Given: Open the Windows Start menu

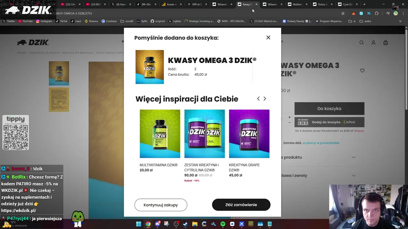Looking at the screenshot, I should tap(139, 224).
